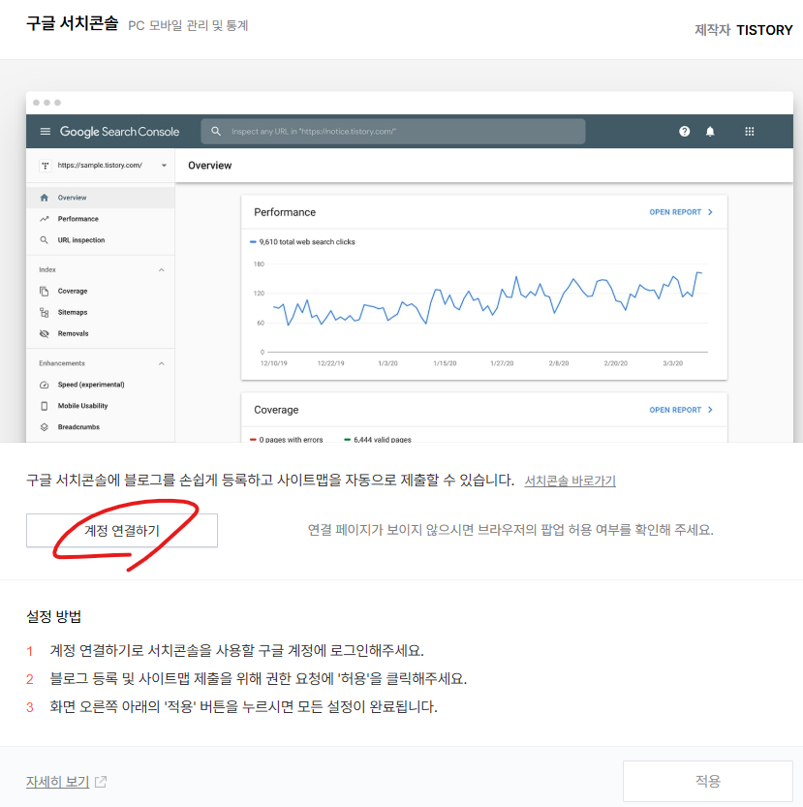This screenshot has height=807, width=803.
Task: Select Performance in the sidebar
Action: tap(101, 219)
